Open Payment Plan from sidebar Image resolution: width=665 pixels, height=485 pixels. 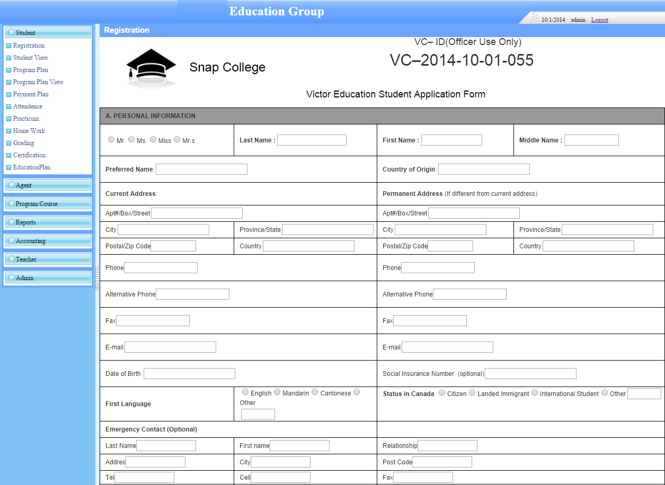click(31, 94)
